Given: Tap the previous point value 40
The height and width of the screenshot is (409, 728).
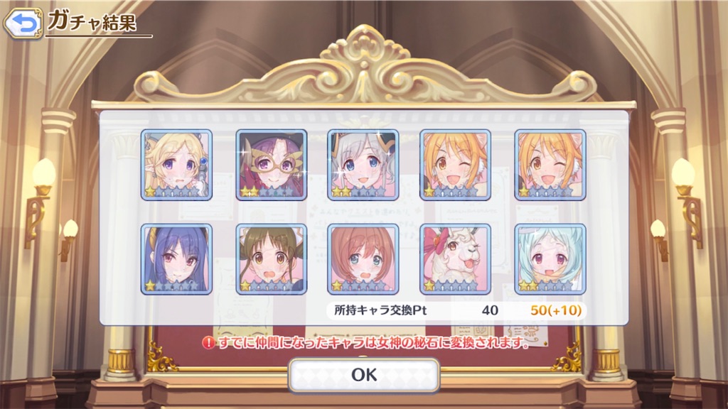Looking at the screenshot, I should click(490, 310).
